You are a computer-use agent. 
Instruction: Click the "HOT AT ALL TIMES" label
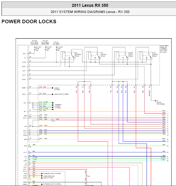point(56,43)
